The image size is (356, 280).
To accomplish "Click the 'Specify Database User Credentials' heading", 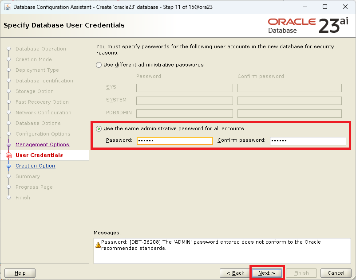I will tap(64, 25).
